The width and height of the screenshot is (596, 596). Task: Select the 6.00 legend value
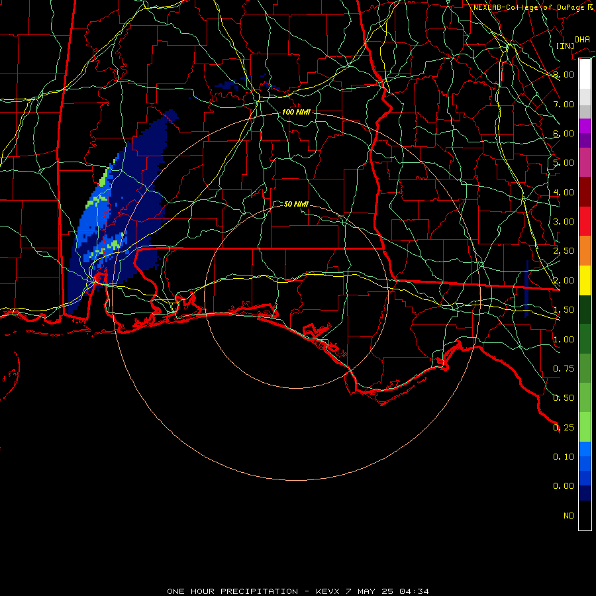click(x=564, y=133)
